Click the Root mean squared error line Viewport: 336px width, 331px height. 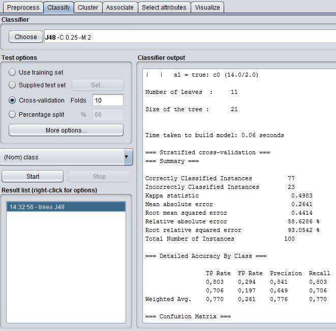(229, 213)
